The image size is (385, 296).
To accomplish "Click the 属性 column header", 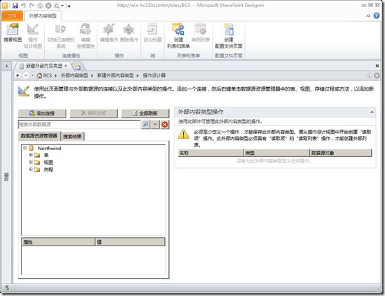I will coord(58,242).
